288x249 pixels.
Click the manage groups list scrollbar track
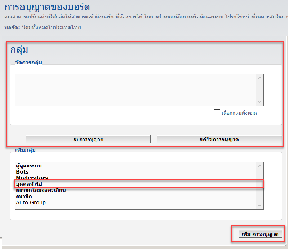260,90
